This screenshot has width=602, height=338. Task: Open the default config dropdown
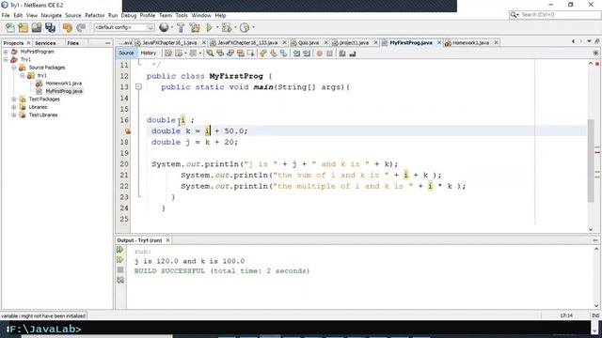tap(124, 27)
